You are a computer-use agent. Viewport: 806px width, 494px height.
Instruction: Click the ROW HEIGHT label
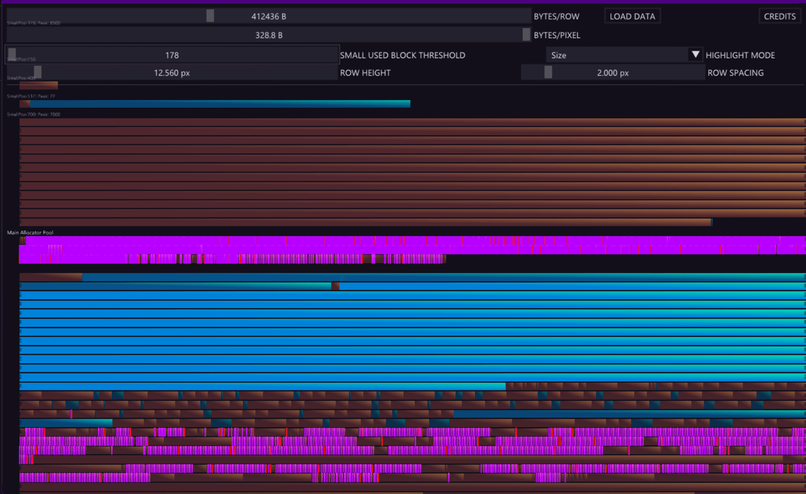click(365, 73)
